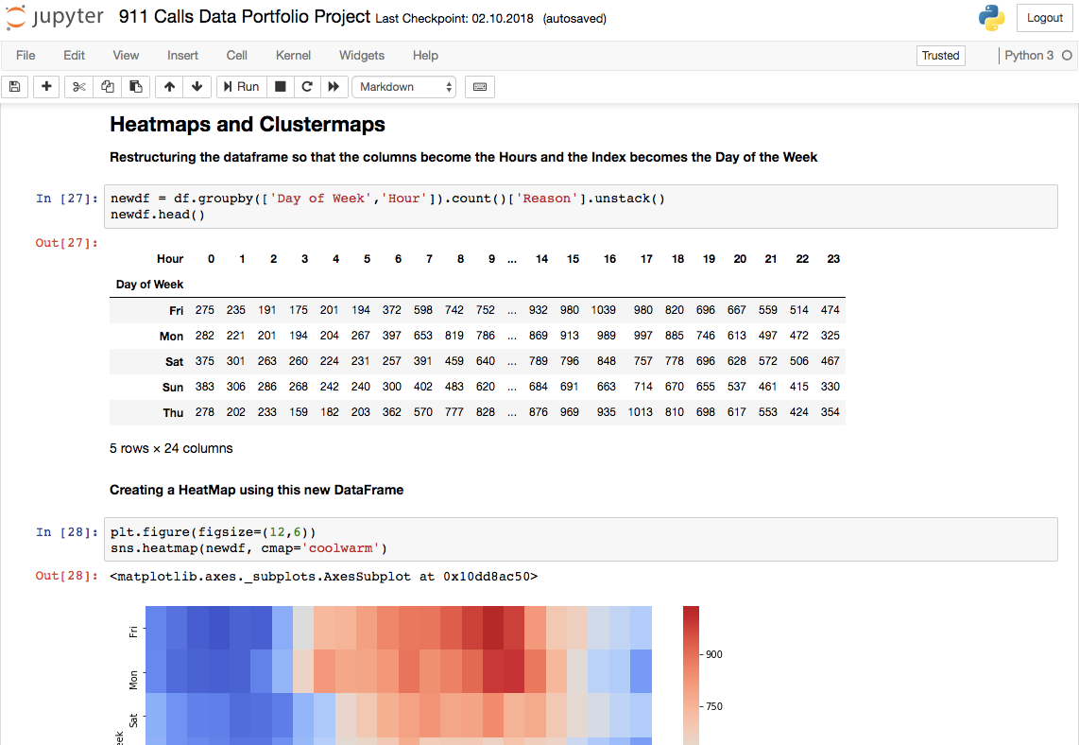
Task: Run the selected cell
Action: [x=241, y=86]
